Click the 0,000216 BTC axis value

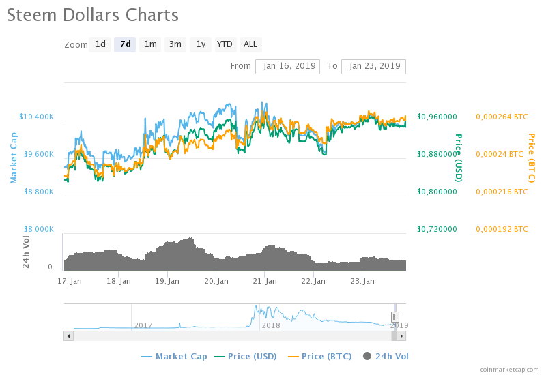tap(502, 192)
